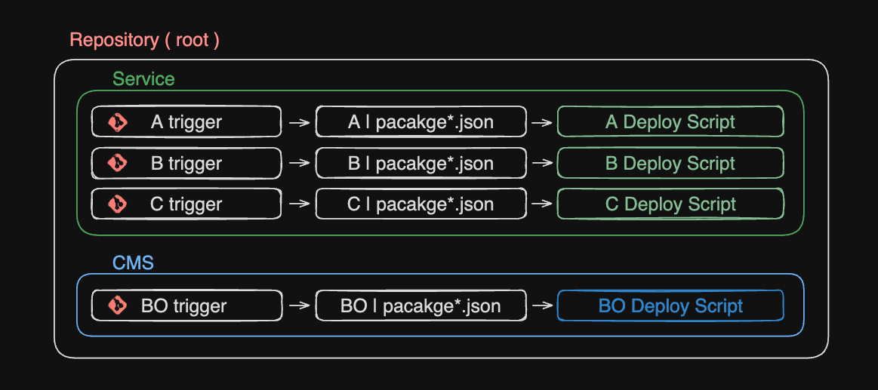This screenshot has height=390, width=878.
Task: Click the git icon beside A trigger
Action: [x=117, y=122]
